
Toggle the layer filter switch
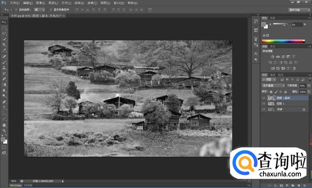tap(310, 79)
